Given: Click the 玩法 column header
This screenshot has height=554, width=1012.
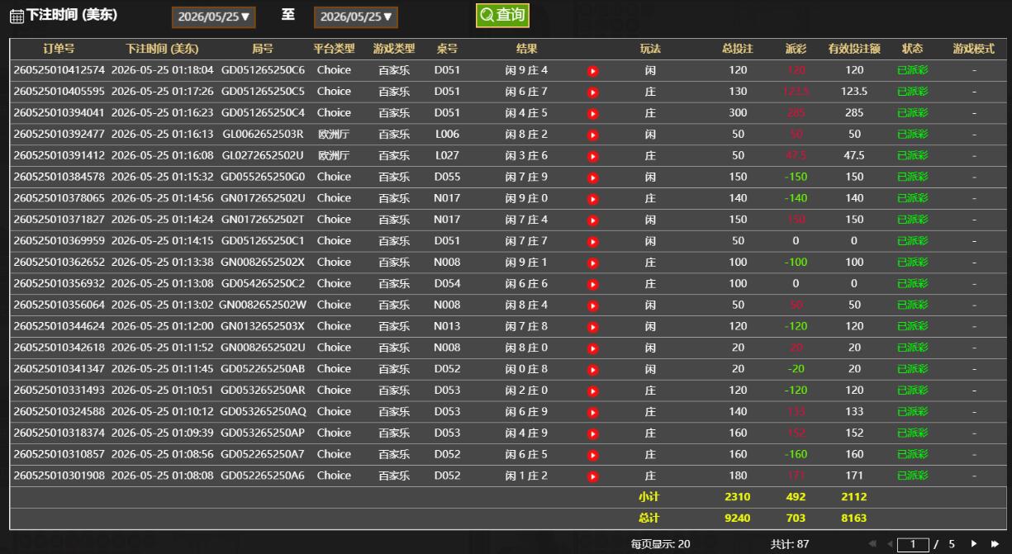Looking at the screenshot, I should [x=650, y=49].
